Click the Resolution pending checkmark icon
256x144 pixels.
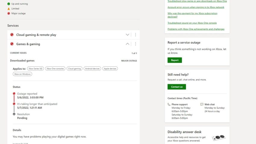click(14, 114)
